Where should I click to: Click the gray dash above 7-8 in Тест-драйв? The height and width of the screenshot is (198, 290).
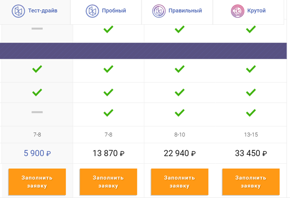coord(37,112)
